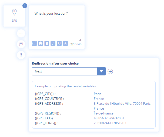Click the exclamation warning badge
Image resolution: width=164 pixels, height=137 pixels.
point(25,5)
